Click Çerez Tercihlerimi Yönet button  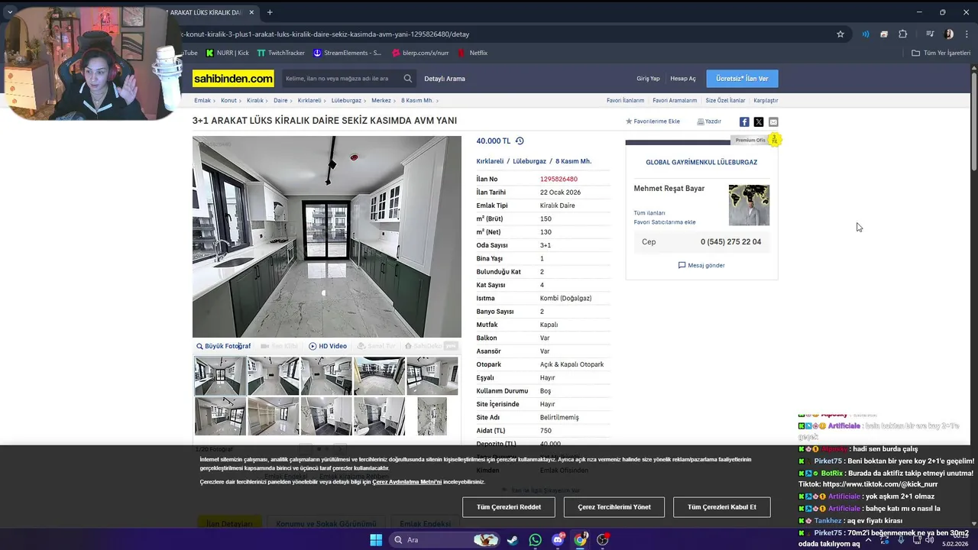coord(614,507)
